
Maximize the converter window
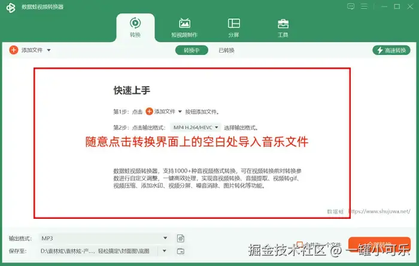pyautogui.click(x=397, y=7)
